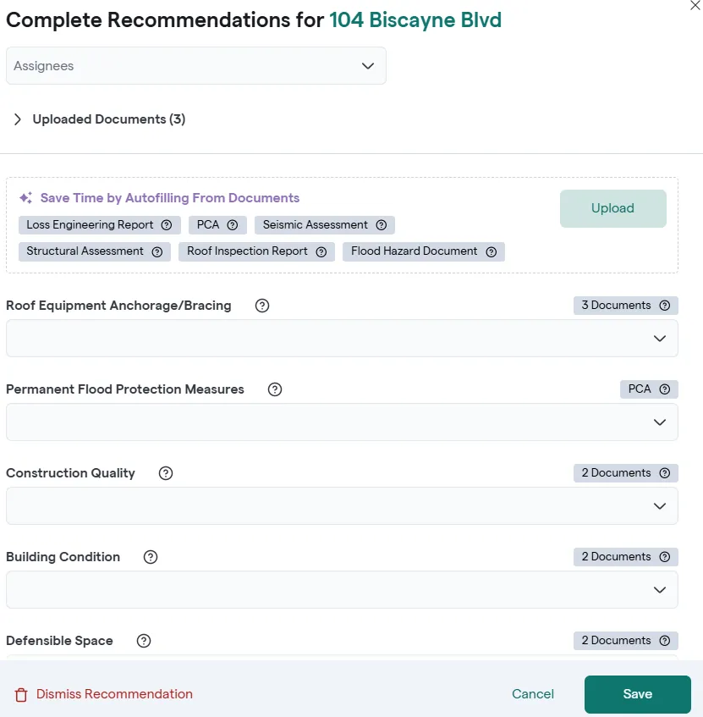Click the Save button
Image resolution: width=703 pixels, height=717 pixels.
[637, 694]
